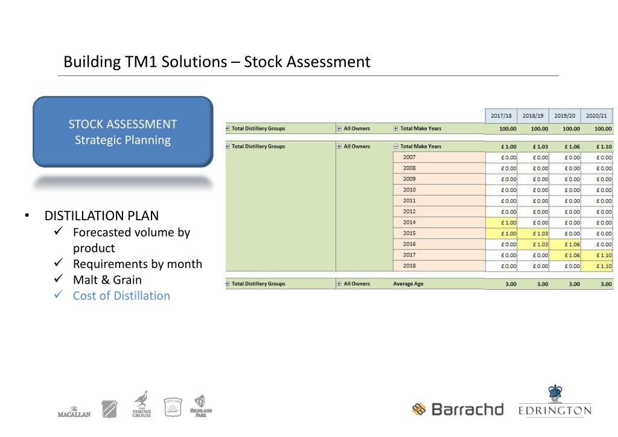Click yellow £1.03 cell for 2015 in 2018/19

pyautogui.click(x=533, y=233)
